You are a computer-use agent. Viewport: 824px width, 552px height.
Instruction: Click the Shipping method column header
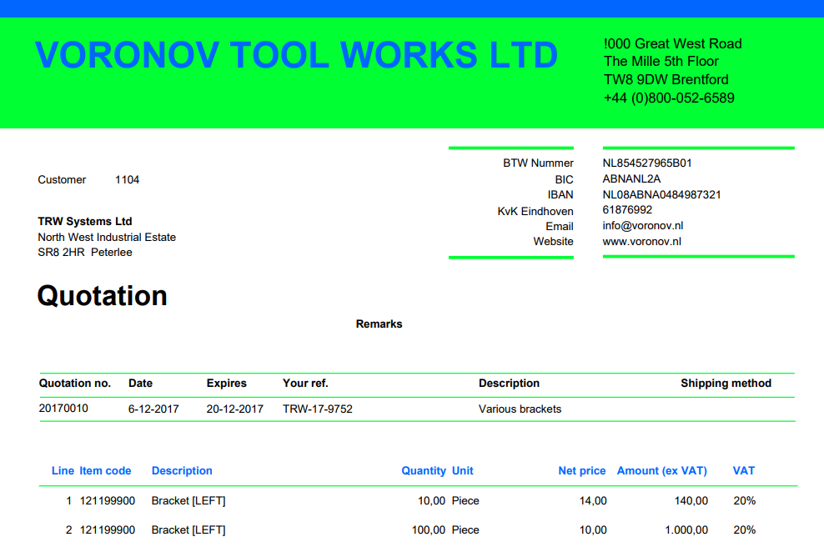coord(726,384)
